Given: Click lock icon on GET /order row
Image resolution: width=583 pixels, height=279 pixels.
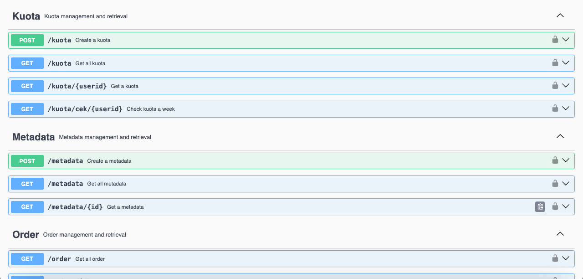Looking at the screenshot, I should point(555,258).
